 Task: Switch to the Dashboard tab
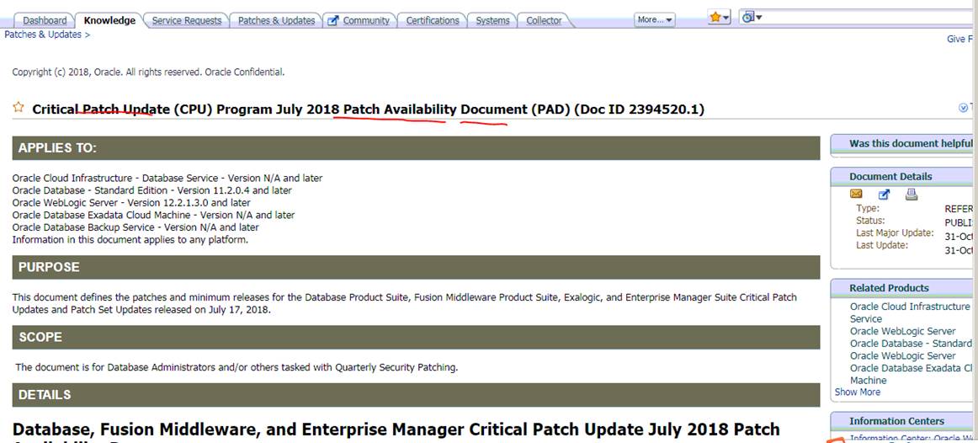pyautogui.click(x=45, y=20)
